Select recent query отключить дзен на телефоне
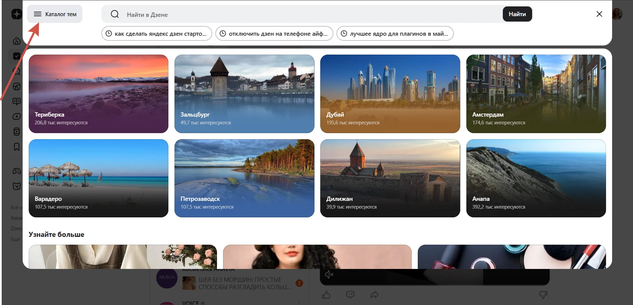 point(274,34)
